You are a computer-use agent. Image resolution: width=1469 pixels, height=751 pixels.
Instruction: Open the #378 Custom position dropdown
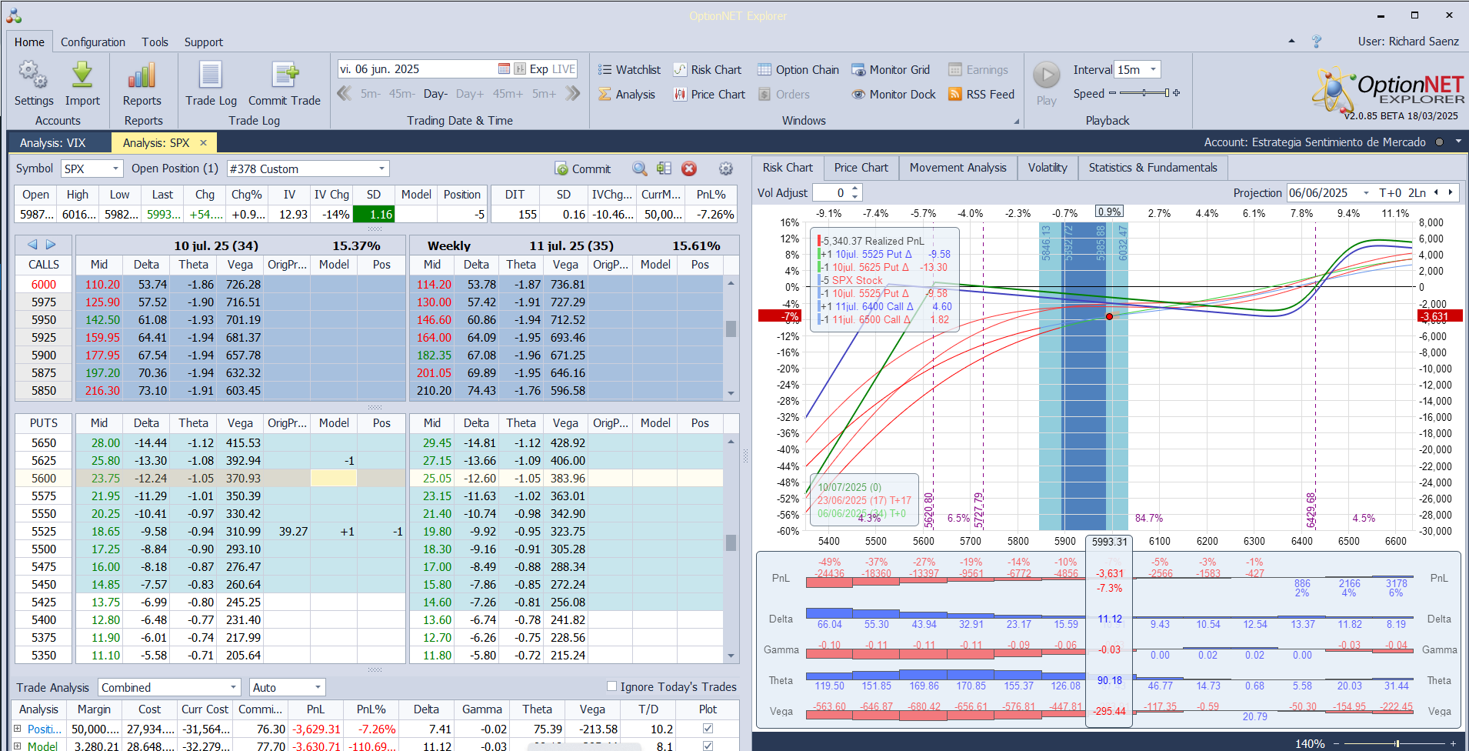coord(381,169)
